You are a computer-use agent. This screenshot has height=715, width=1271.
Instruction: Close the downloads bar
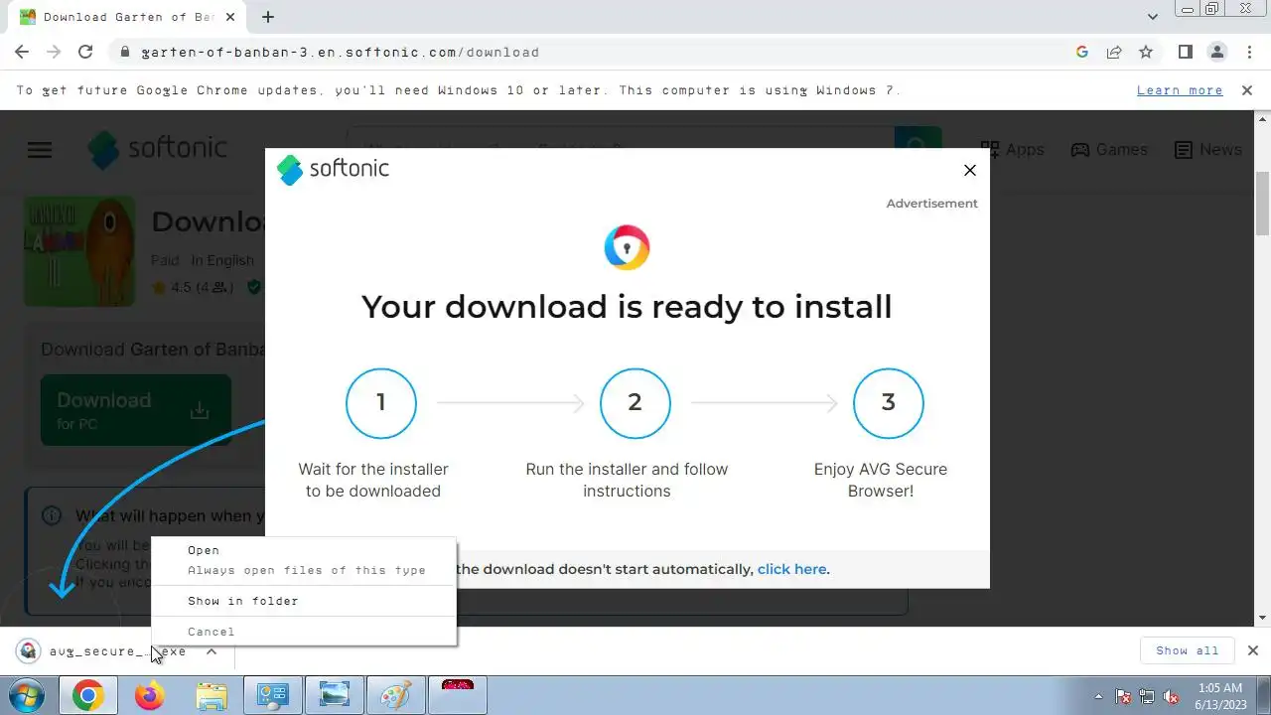click(1253, 650)
